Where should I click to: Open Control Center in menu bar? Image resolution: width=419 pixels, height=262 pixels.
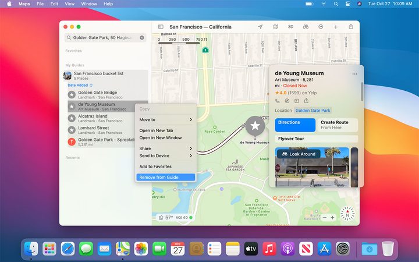point(347,3)
